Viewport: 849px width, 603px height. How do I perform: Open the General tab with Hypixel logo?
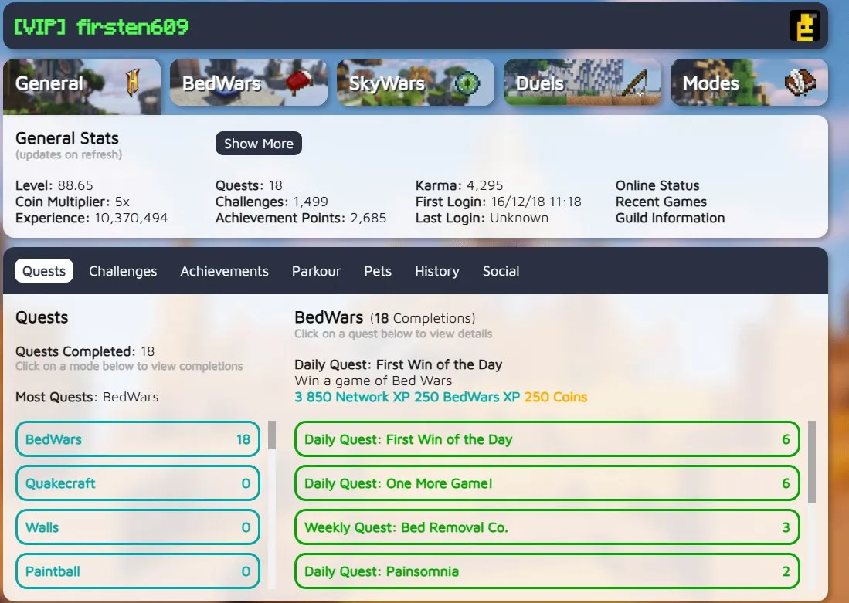click(x=82, y=86)
